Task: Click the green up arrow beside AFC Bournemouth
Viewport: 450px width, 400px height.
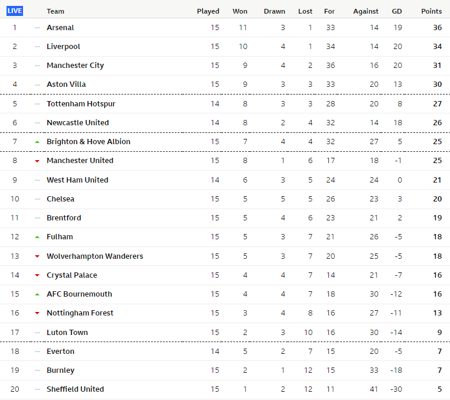Action: point(37,294)
